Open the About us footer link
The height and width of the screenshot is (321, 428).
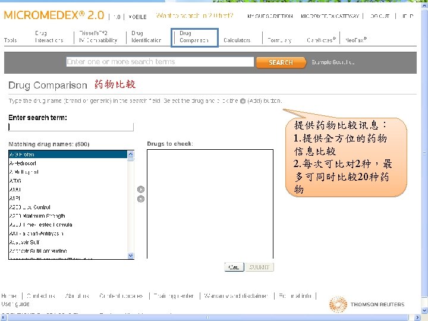point(77,295)
